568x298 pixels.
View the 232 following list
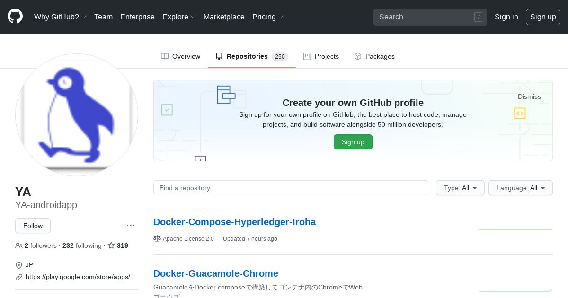(x=82, y=245)
